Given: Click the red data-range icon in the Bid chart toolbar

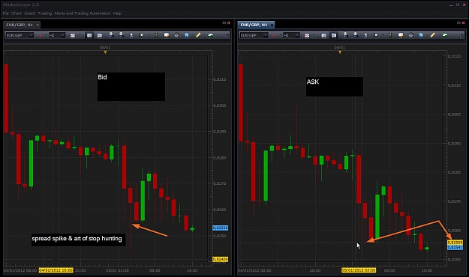Looking at the screenshot, I should tap(40, 35).
